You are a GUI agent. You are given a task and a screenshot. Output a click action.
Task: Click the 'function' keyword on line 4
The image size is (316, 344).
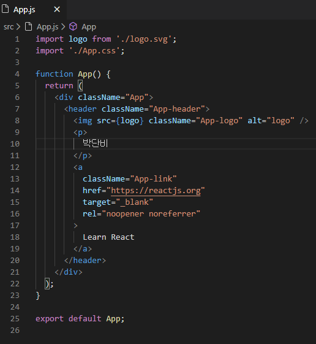click(55, 74)
